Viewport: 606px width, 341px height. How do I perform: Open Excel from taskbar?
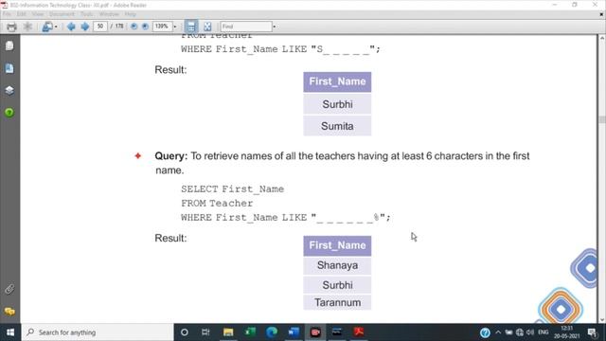point(250,332)
